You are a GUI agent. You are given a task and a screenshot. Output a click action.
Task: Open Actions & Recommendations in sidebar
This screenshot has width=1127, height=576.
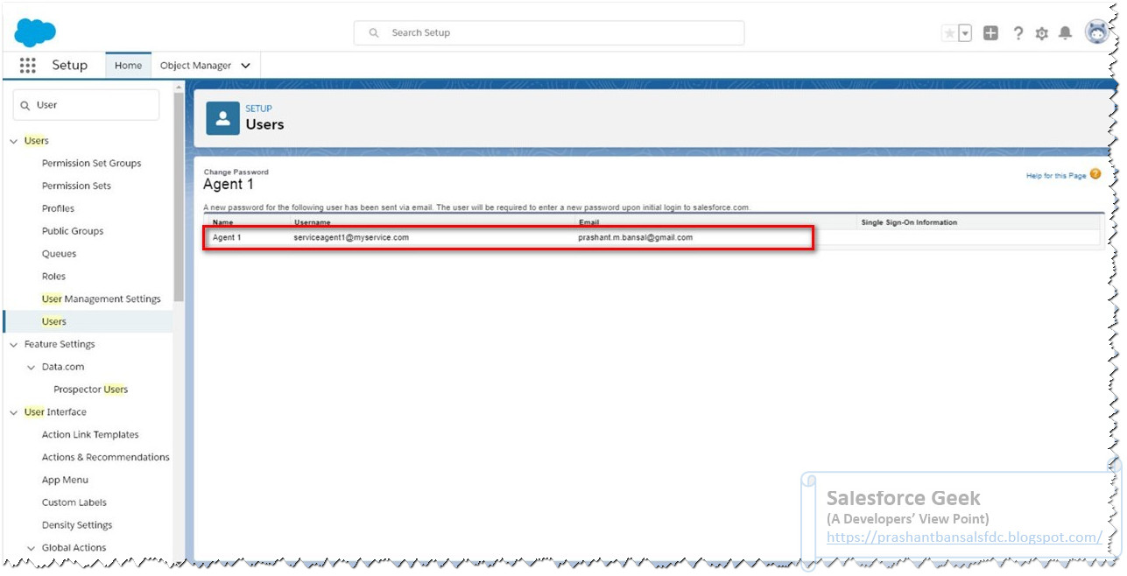pyautogui.click(x=106, y=458)
